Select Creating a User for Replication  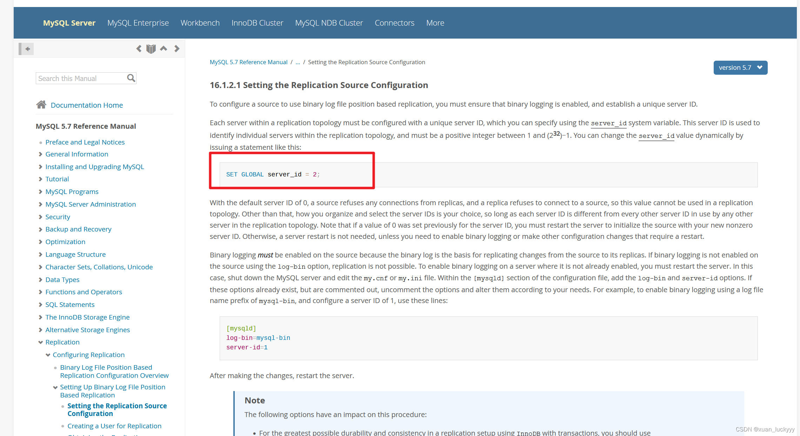tap(114, 425)
